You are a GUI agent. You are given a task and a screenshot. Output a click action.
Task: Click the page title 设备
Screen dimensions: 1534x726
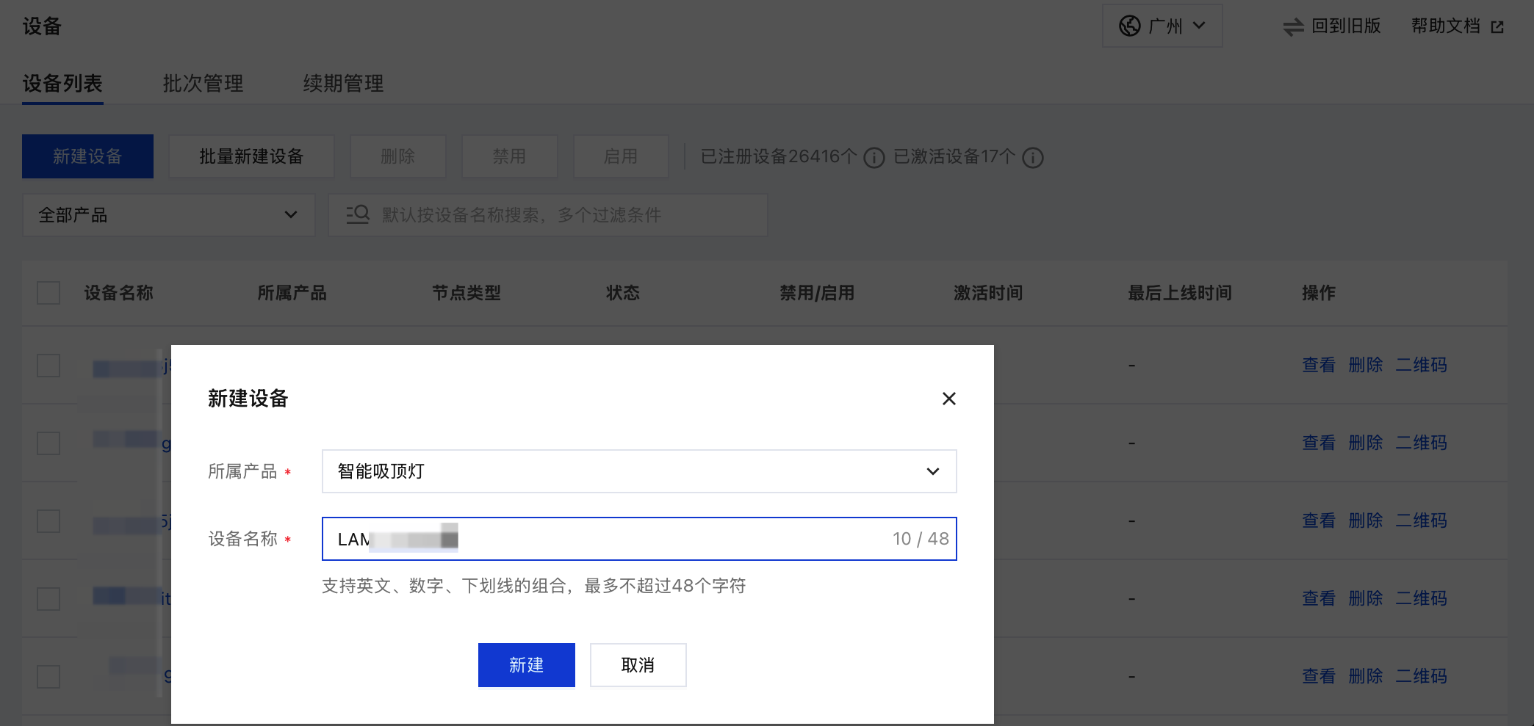coord(42,26)
